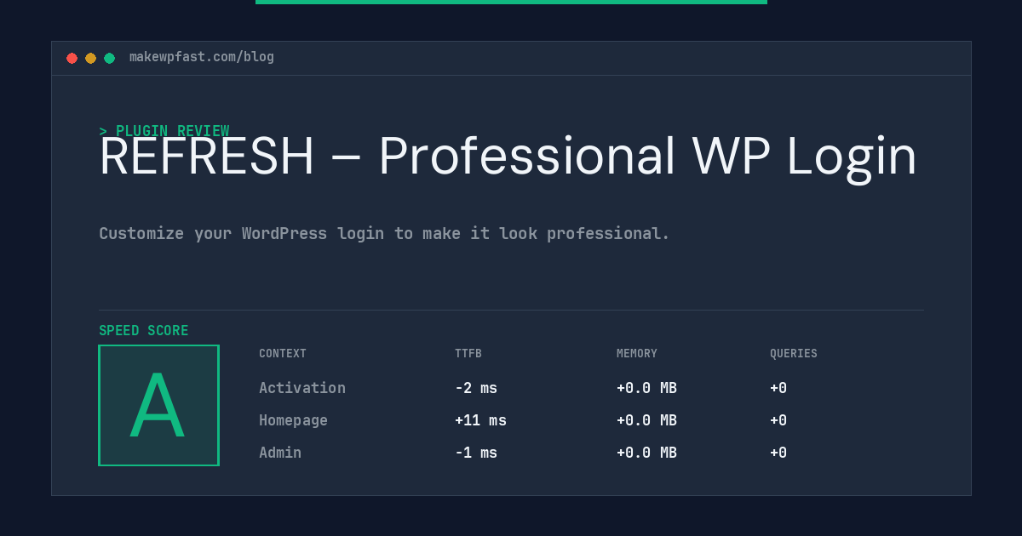
Task: Click the Homepage row memory value
Action: point(646,420)
